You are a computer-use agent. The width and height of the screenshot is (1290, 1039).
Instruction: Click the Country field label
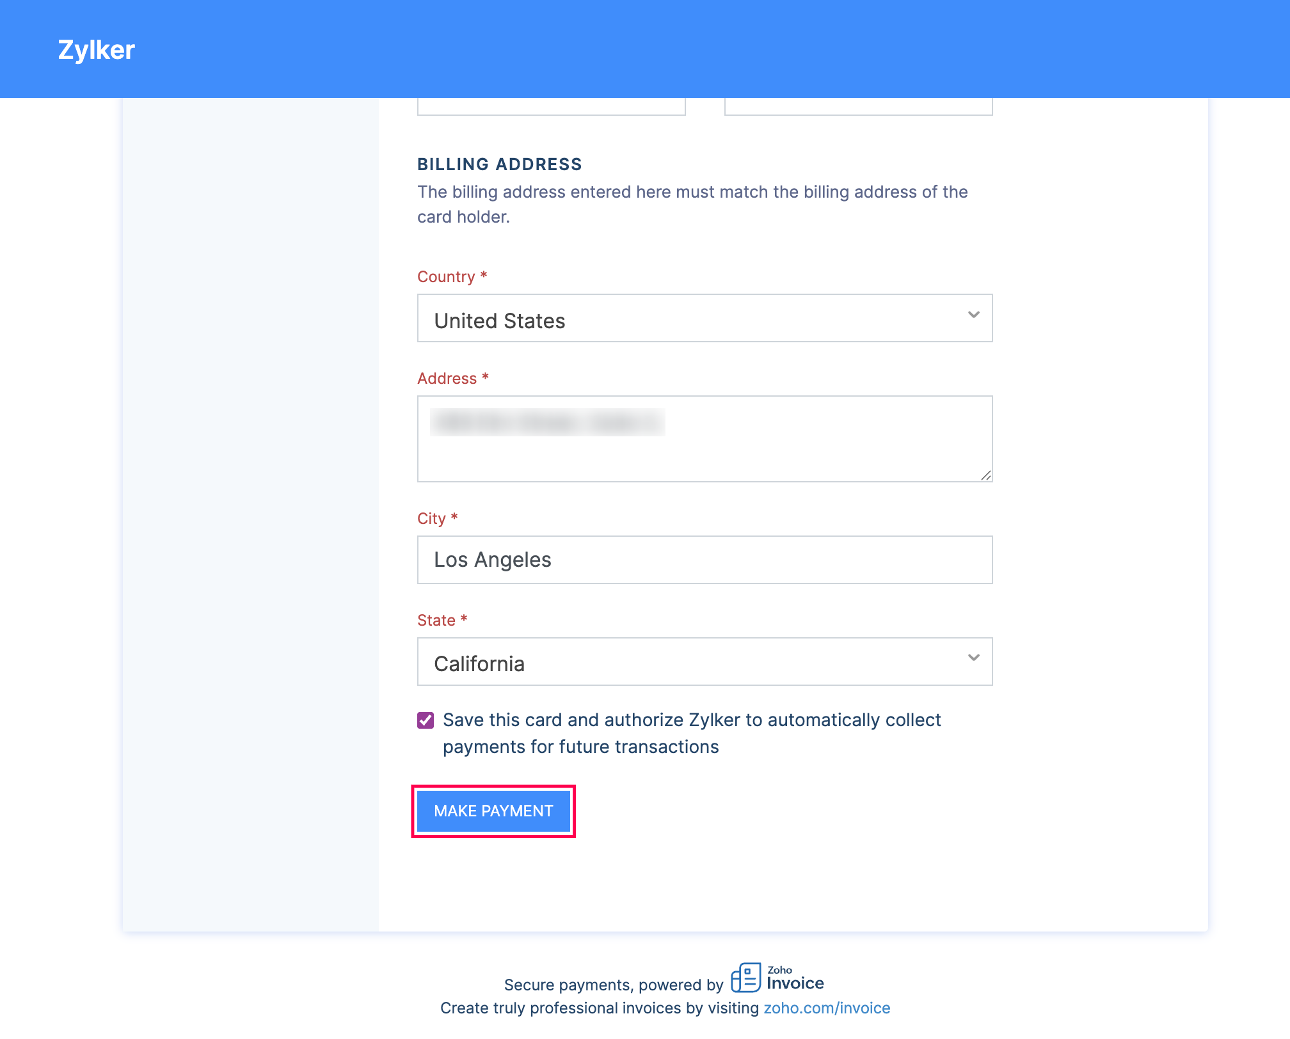click(x=446, y=277)
